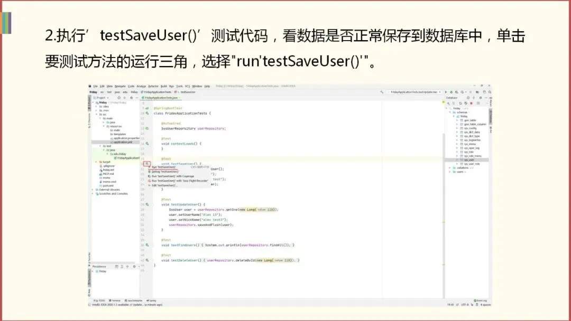
Task: Open Persistence panel settings gear icon
Action: click(134, 267)
